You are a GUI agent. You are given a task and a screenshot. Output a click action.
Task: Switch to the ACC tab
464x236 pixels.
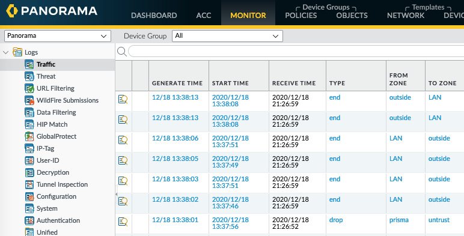coord(204,16)
